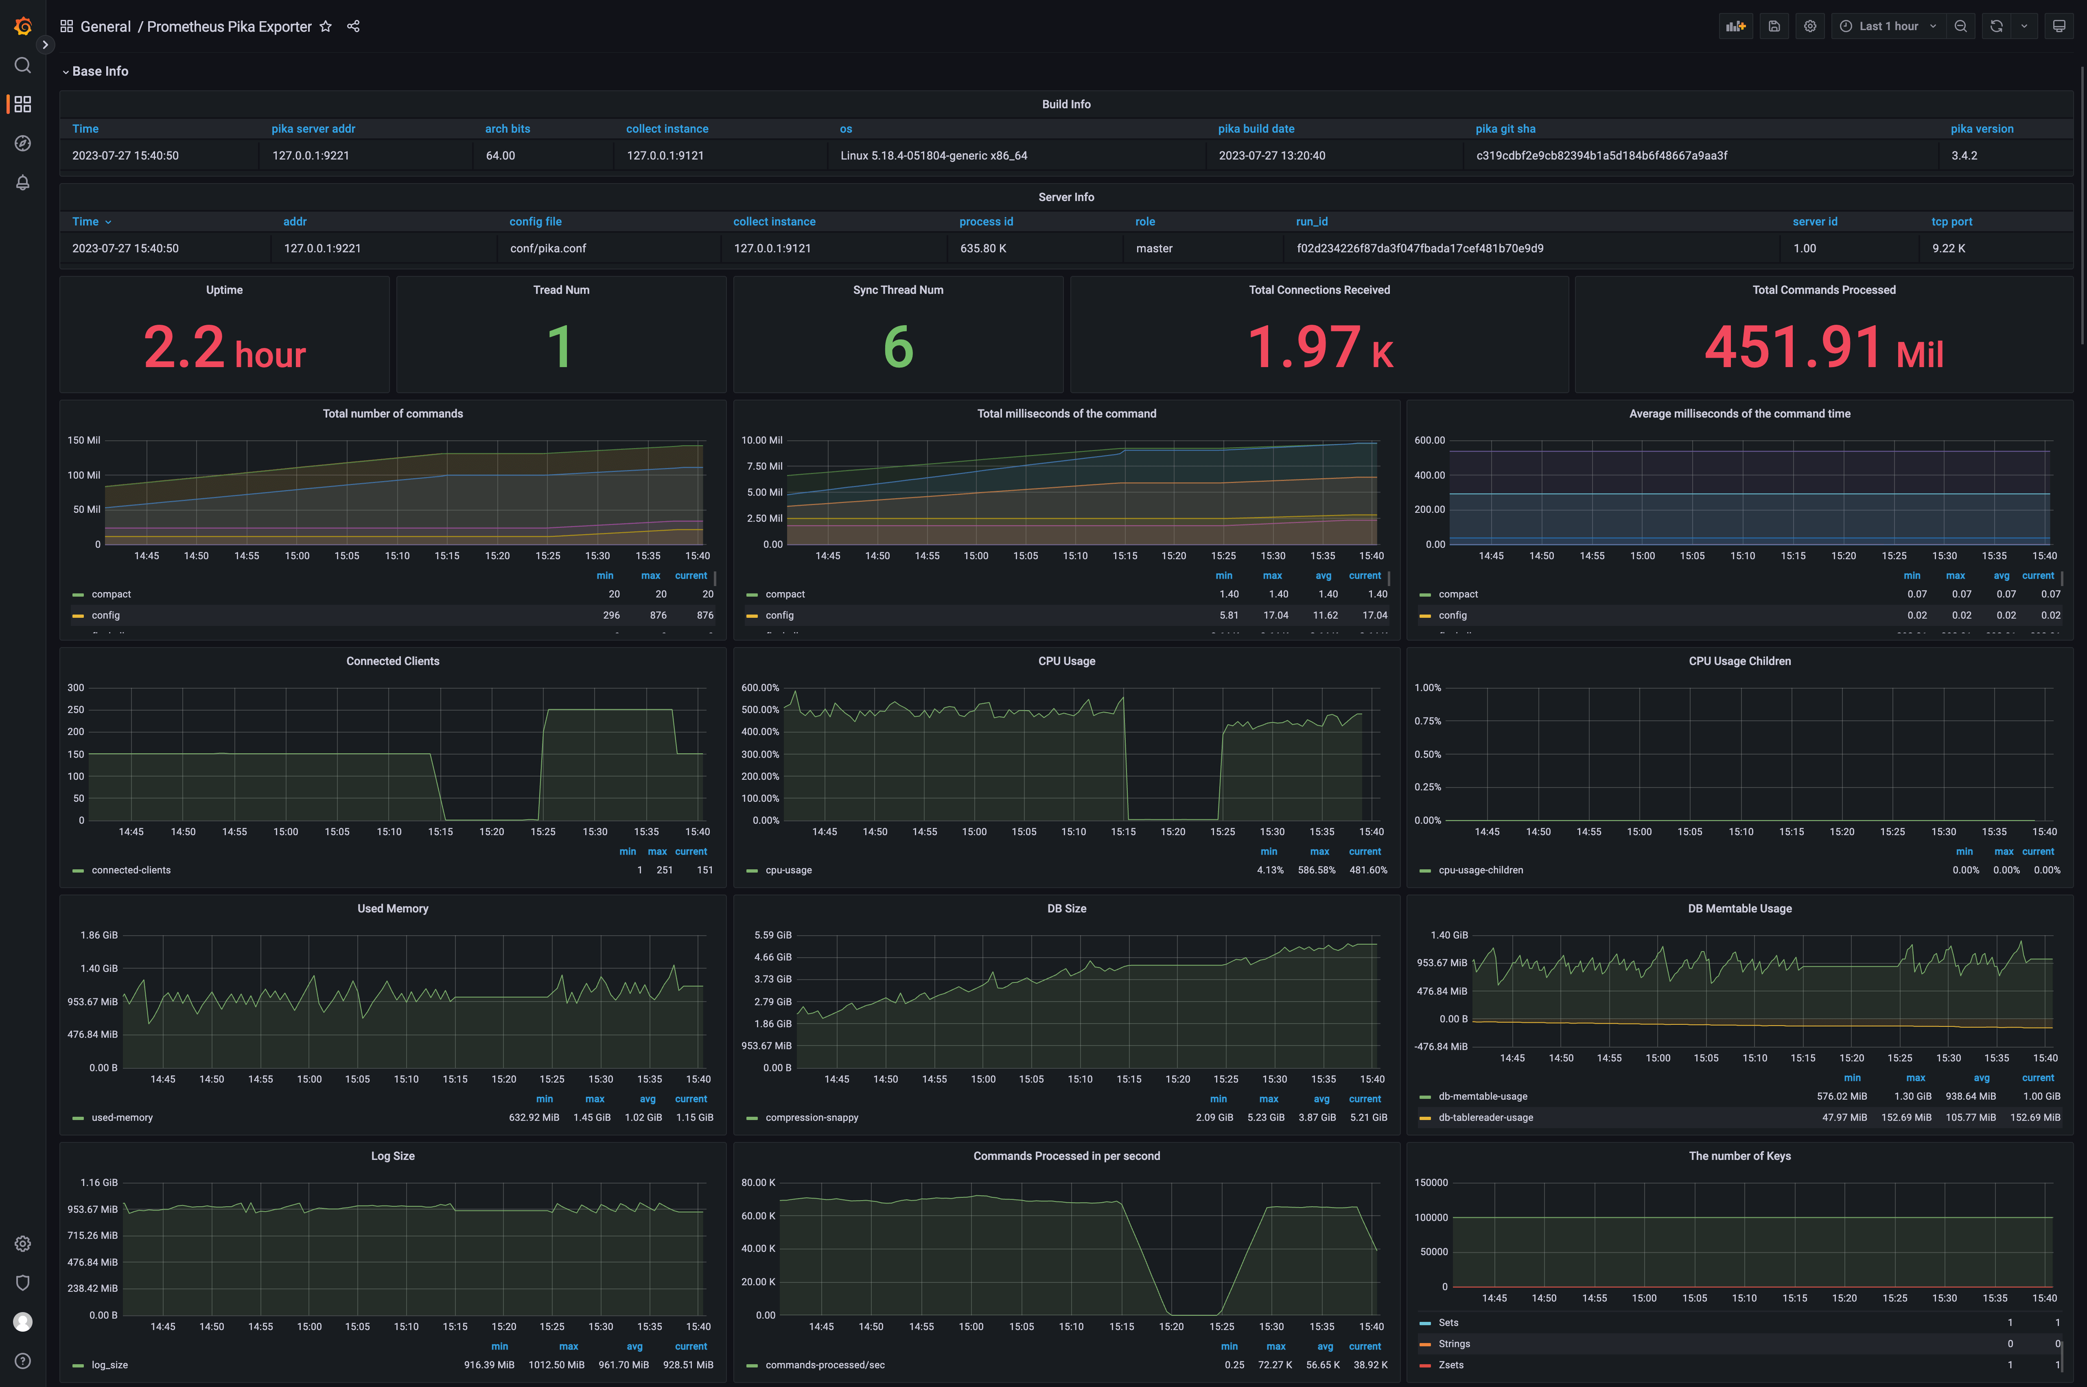Share the dashboard via share icon
2087x1387 pixels.
pyautogui.click(x=354, y=26)
